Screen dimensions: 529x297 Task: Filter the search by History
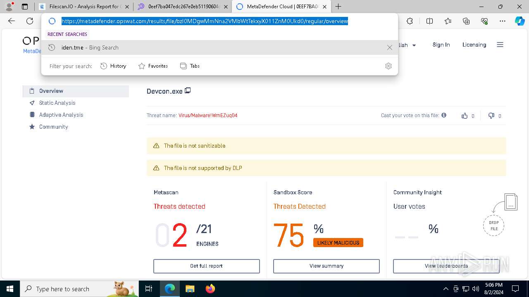(113, 66)
